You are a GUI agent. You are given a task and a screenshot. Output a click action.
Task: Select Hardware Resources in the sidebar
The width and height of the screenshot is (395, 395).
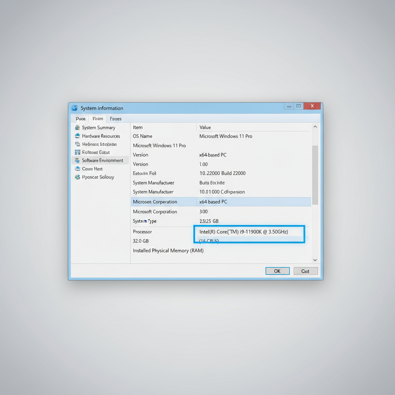pos(101,136)
